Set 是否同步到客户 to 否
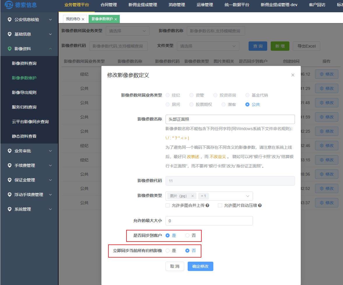Viewport: 343px width, 285px height. tap(187, 235)
